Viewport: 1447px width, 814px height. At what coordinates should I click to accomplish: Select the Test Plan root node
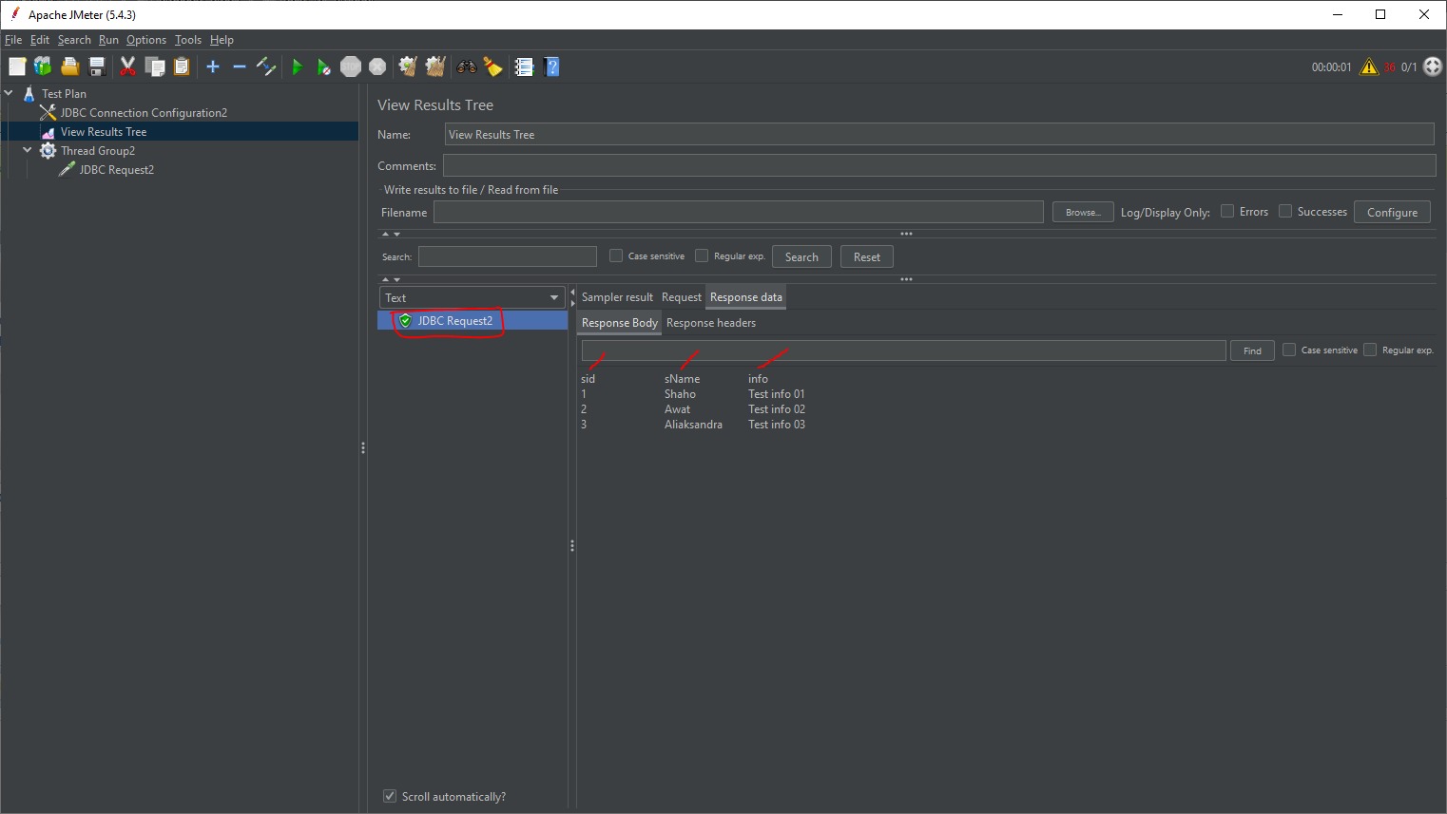64,94
